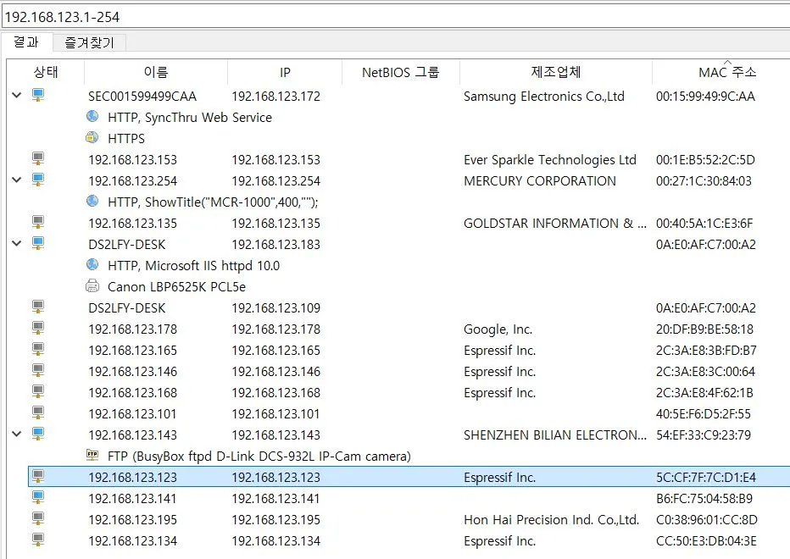Select FTP BusyBox ftpd D-Link camera entry
The width and height of the screenshot is (790, 559).
[259, 457]
